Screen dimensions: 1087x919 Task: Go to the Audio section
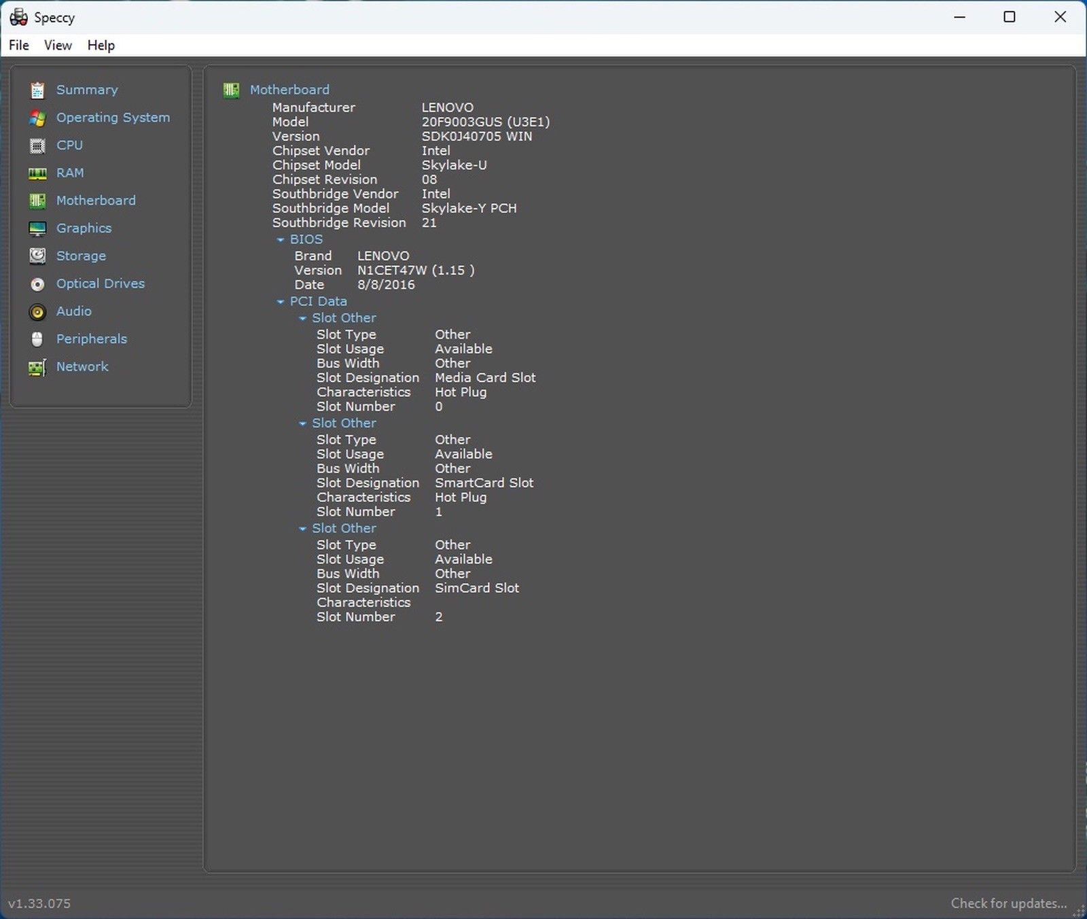(74, 311)
